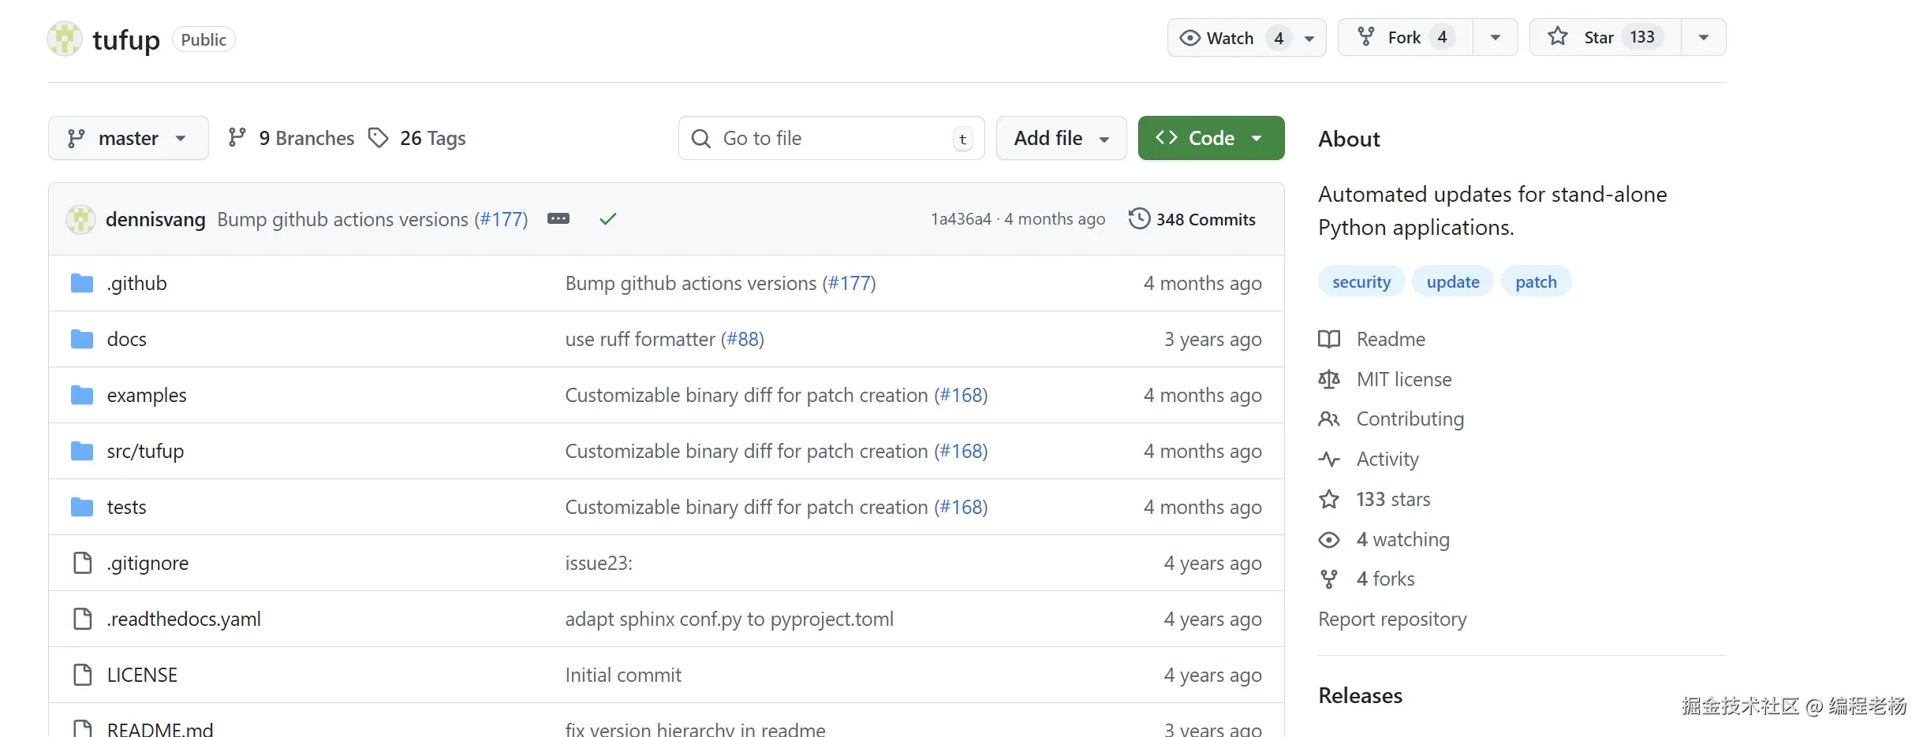The width and height of the screenshot is (1927, 737).
Task: Open Activity in the About sidebar
Action: [1387, 459]
